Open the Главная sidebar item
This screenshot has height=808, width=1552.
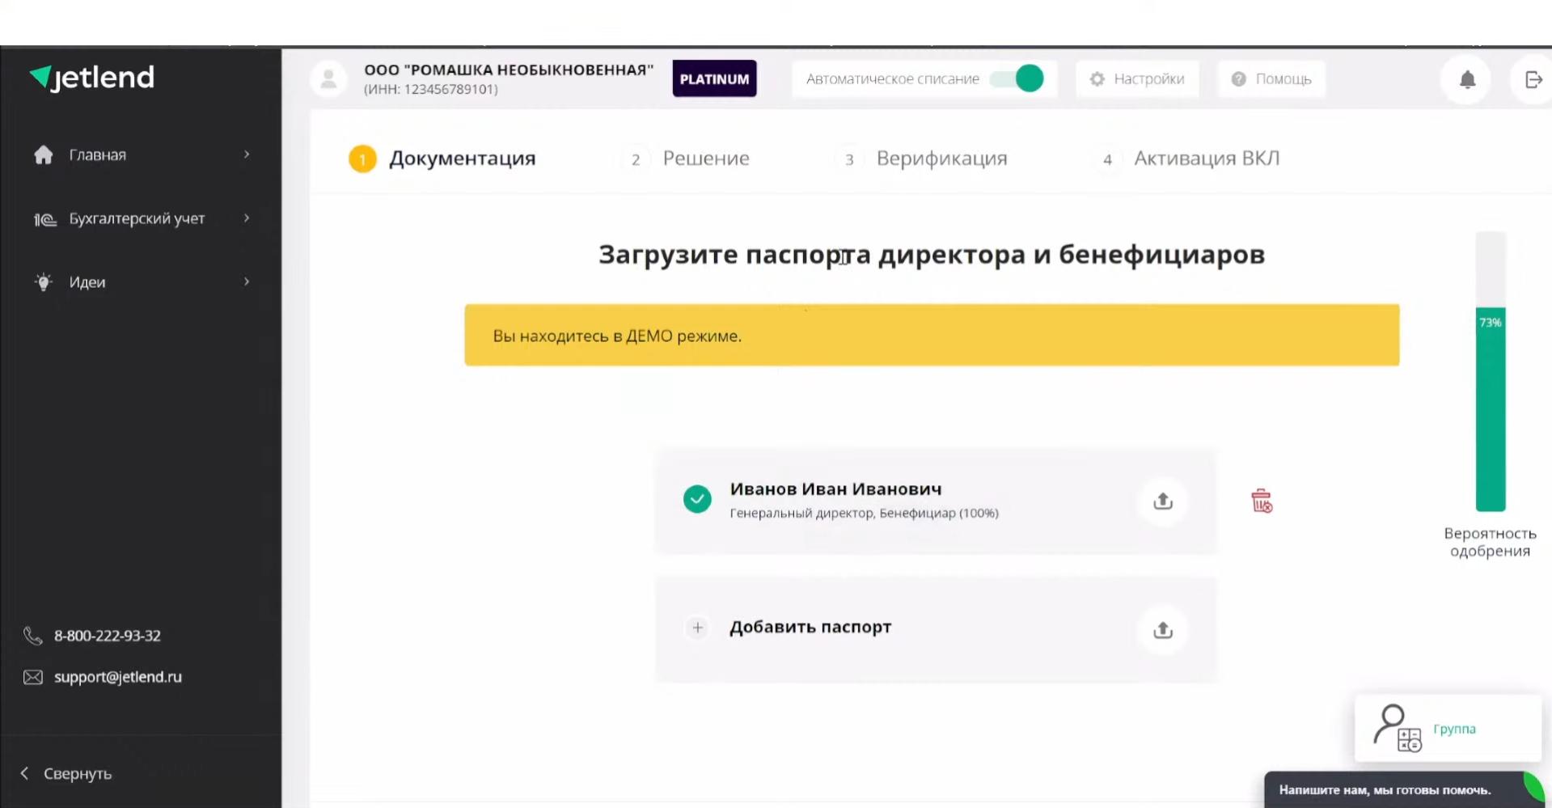[142, 154]
